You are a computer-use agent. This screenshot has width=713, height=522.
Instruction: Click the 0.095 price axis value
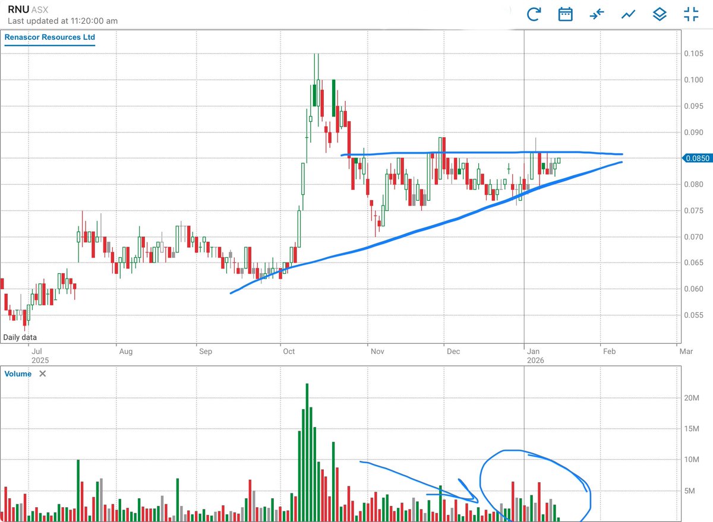pyautogui.click(x=694, y=106)
